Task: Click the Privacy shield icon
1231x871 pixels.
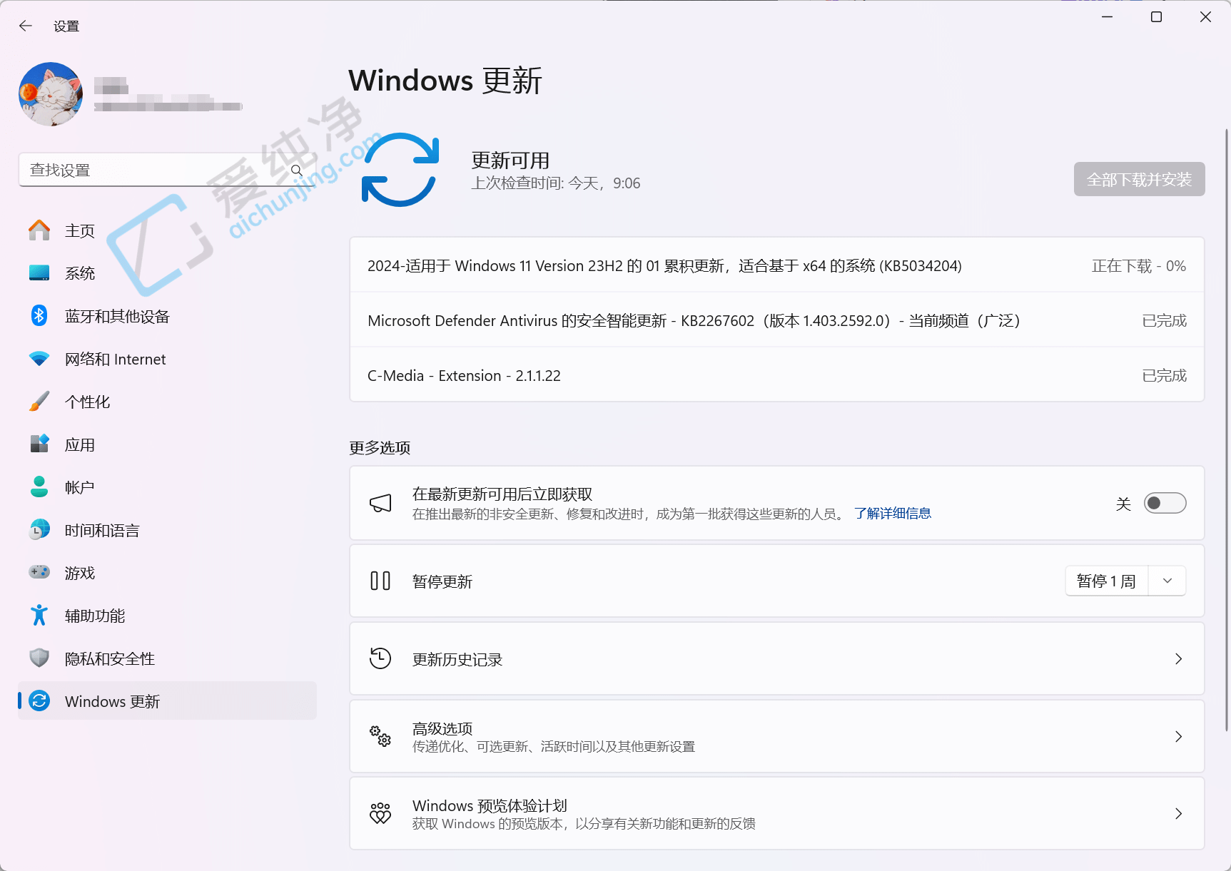Action: 39,658
